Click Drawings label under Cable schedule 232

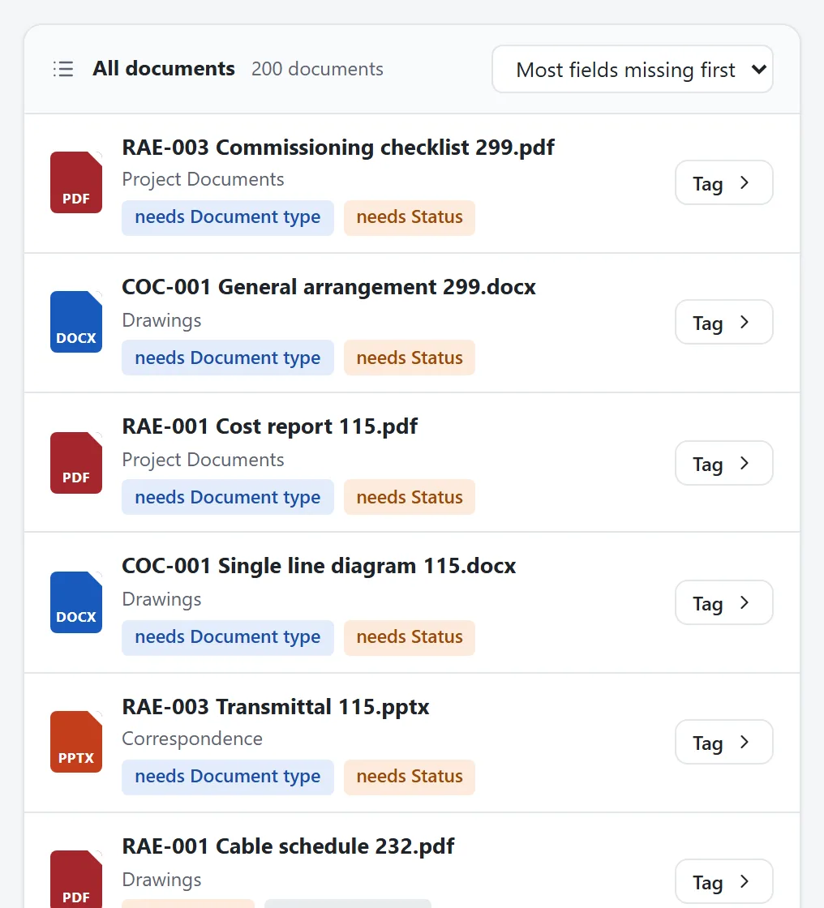161,880
